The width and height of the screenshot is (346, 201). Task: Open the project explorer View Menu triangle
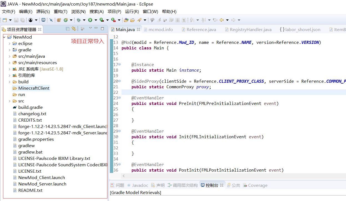pyautogui.click(x=90, y=28)
